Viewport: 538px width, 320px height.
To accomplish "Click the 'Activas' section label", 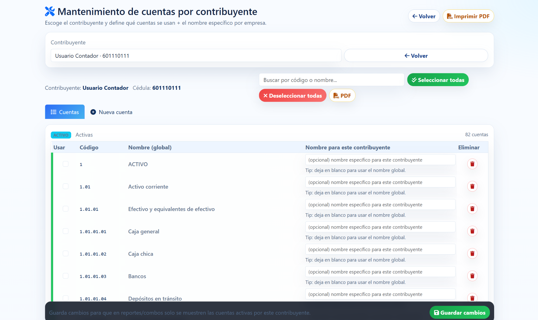I will (x=84, y=135).
